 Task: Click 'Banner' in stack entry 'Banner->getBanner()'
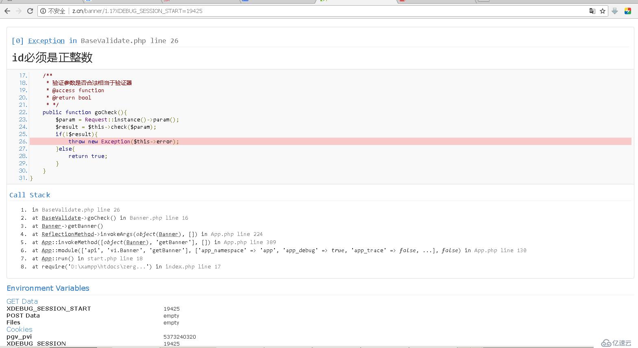pyautogui.click(x=51, y=226)
